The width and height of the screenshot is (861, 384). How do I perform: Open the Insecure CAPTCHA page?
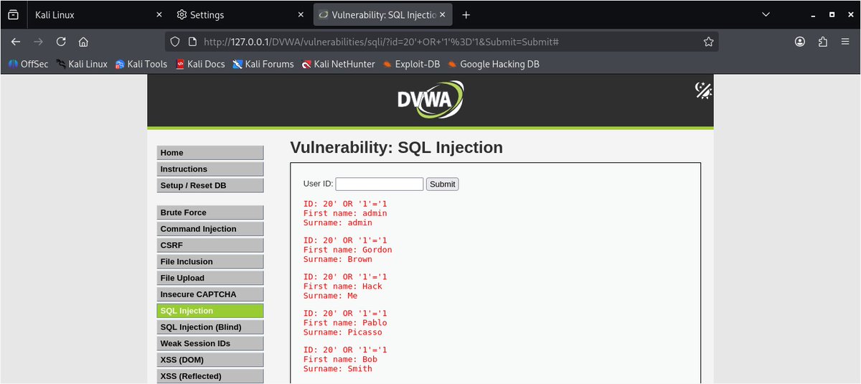tap(210, 294)
